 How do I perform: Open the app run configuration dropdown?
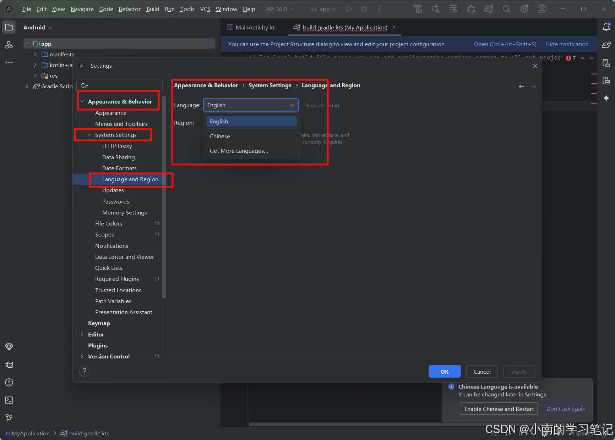tap(323, 9)
